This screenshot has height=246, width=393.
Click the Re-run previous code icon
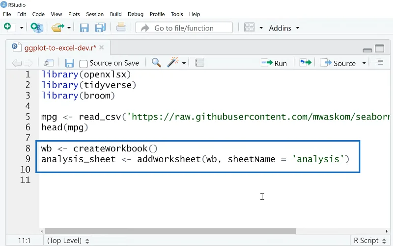tap(306, 62)
